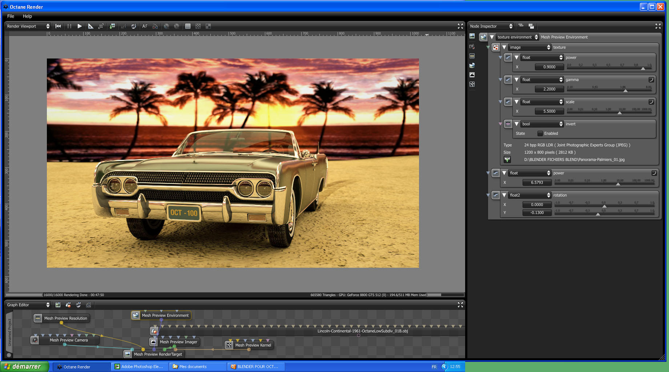The height and width of the screenshot is (372, 669).
Task: Click the greyed AF picker icon
Action: (x=123, y=26)
